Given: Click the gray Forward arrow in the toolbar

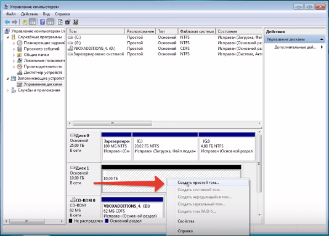Looking at the screenshot, I should 14,22.
